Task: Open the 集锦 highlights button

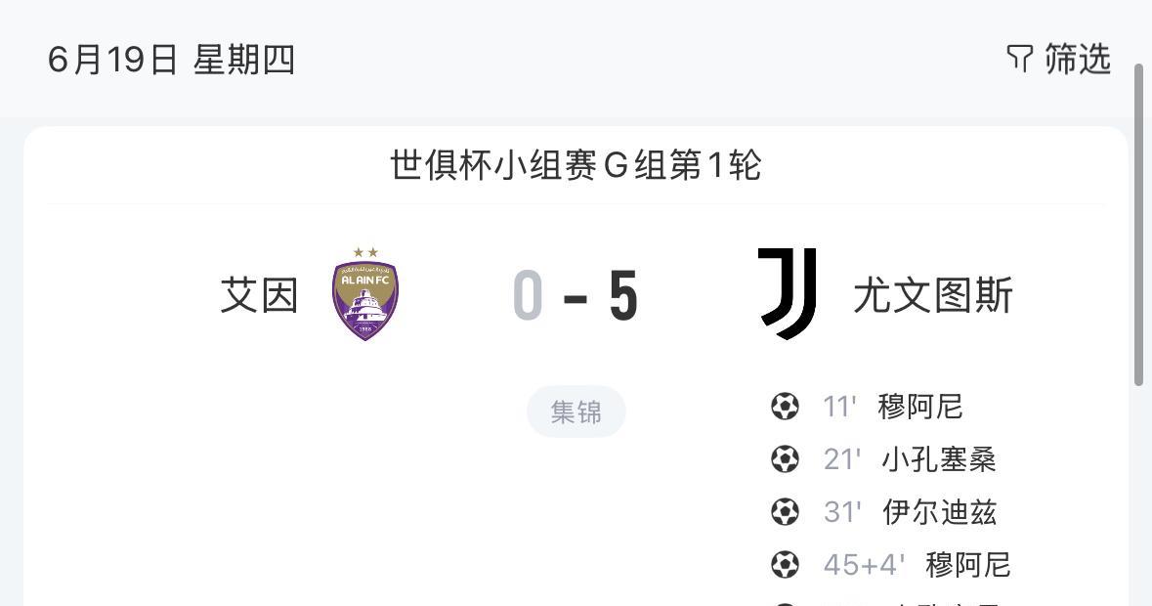Action: coord(576,411)
